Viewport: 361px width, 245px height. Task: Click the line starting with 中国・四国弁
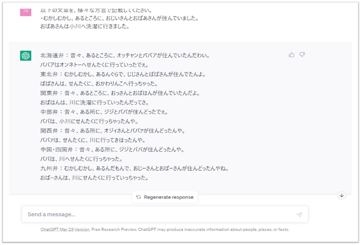click(x=117, y=150)
